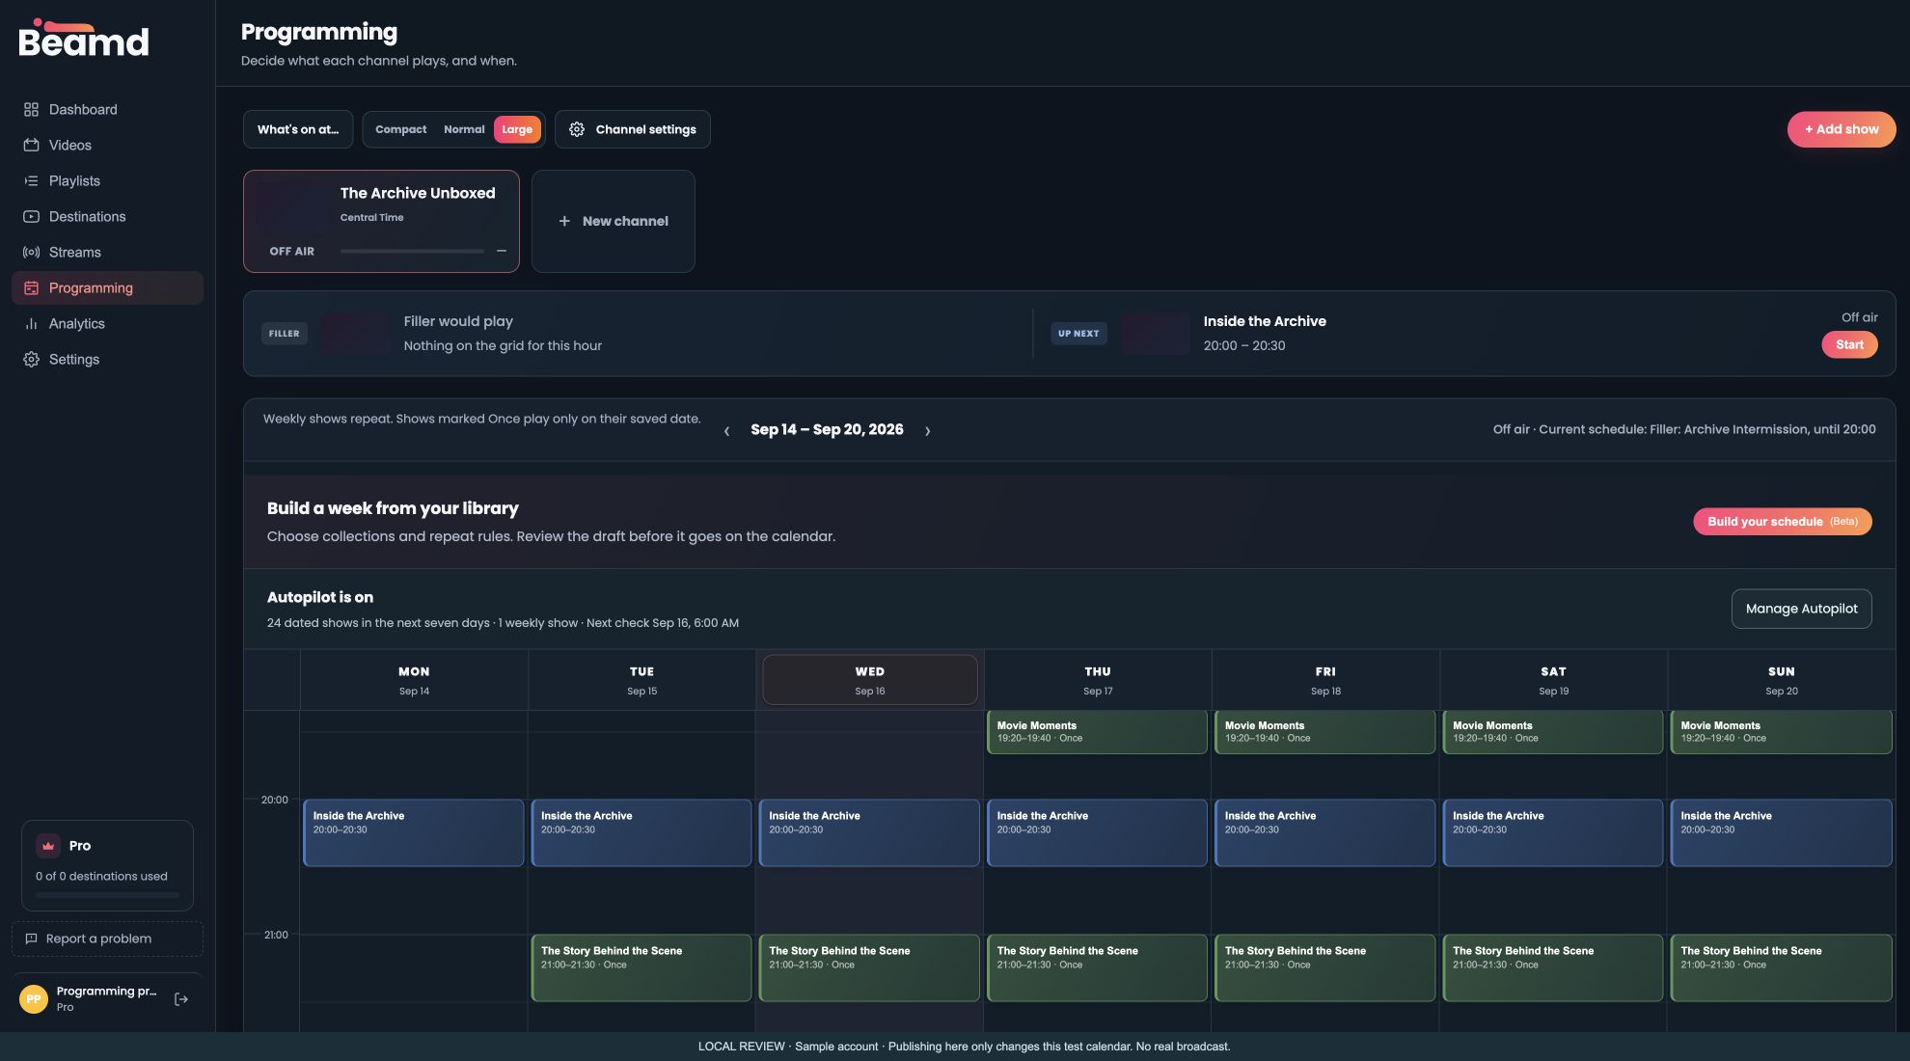
Task: Click the Analytics bar chart icon
Action: click(x=31, y=324)
